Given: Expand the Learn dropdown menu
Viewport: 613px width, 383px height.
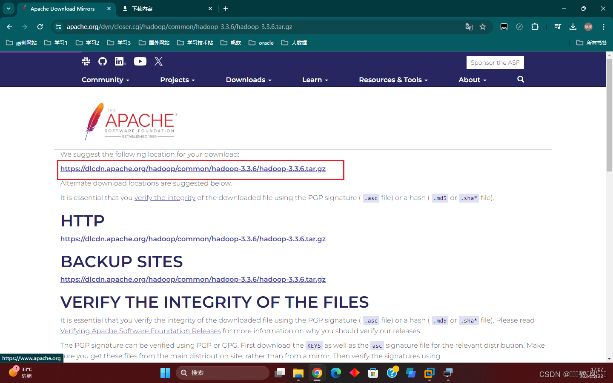Looking at the screenshot, I should (315, 80).
